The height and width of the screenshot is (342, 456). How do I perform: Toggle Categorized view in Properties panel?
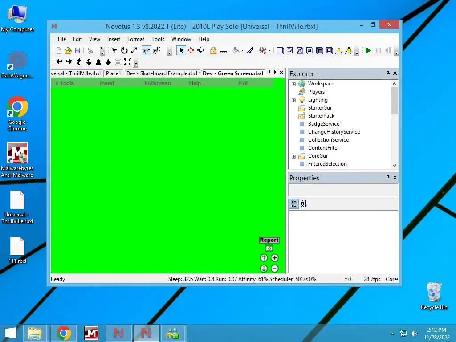tap(294, 204)
